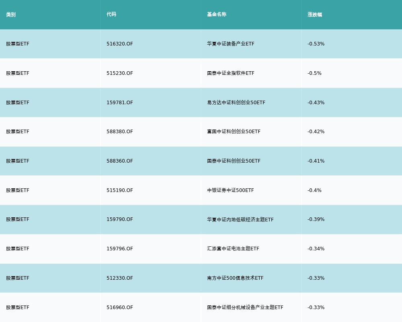Select fund code 159796.OF

coord(120,249)
